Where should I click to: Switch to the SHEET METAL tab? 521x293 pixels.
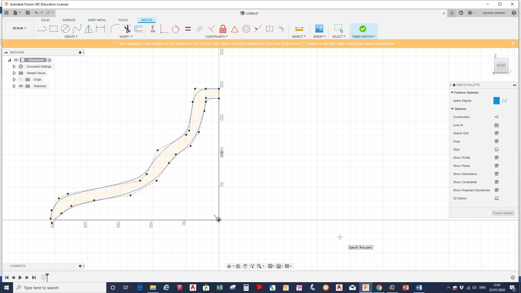click(97, 20)
